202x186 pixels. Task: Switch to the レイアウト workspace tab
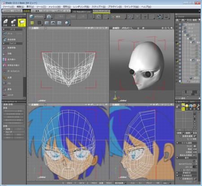[x=7, y=11]
